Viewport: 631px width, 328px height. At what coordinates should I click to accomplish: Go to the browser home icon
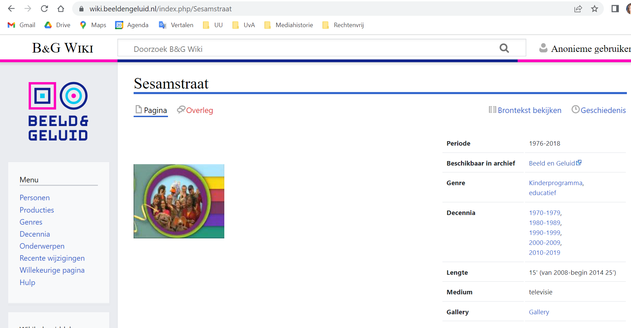click(61, 9)
